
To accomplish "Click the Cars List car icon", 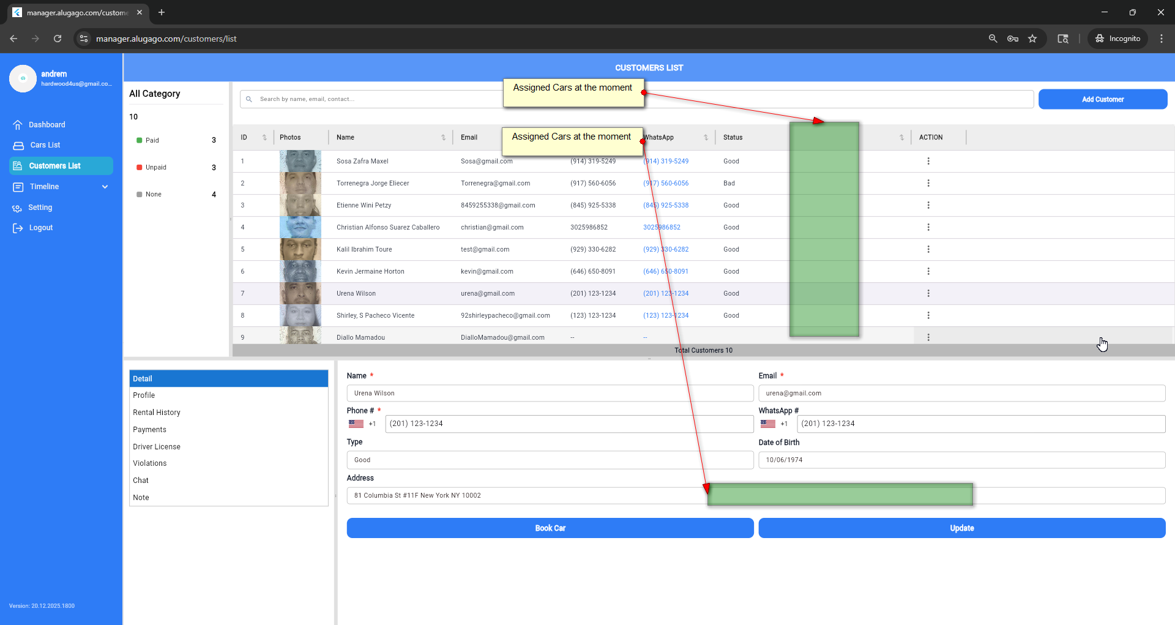I will coord(18,146).
